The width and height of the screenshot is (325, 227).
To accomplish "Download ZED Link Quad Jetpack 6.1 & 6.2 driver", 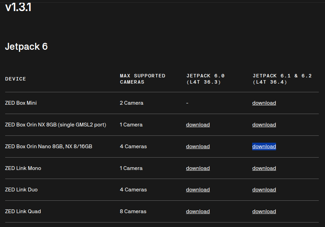I will (x=264, y=211).
